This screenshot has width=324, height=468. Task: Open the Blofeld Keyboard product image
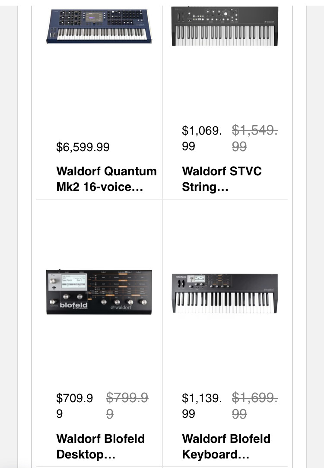(225, 294)
